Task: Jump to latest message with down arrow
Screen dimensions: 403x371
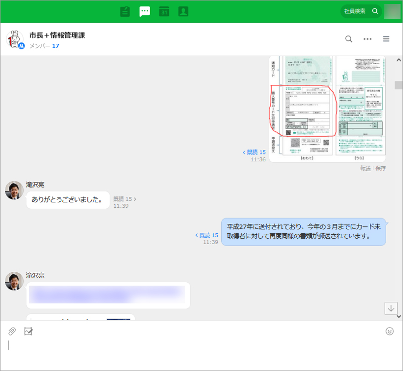Action: 391,308
